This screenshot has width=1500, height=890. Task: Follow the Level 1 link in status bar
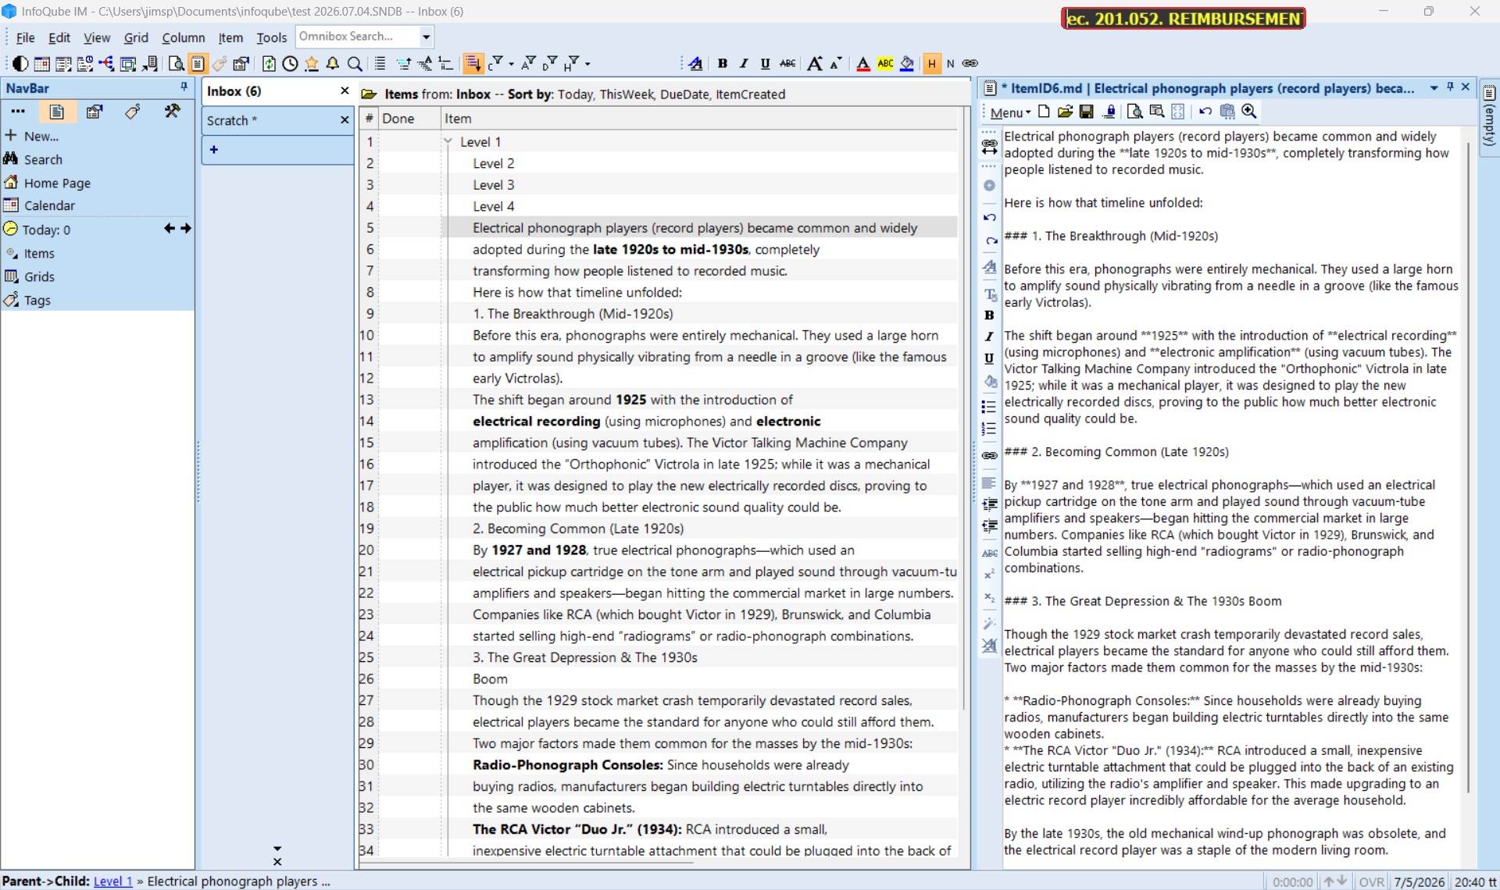112,881
